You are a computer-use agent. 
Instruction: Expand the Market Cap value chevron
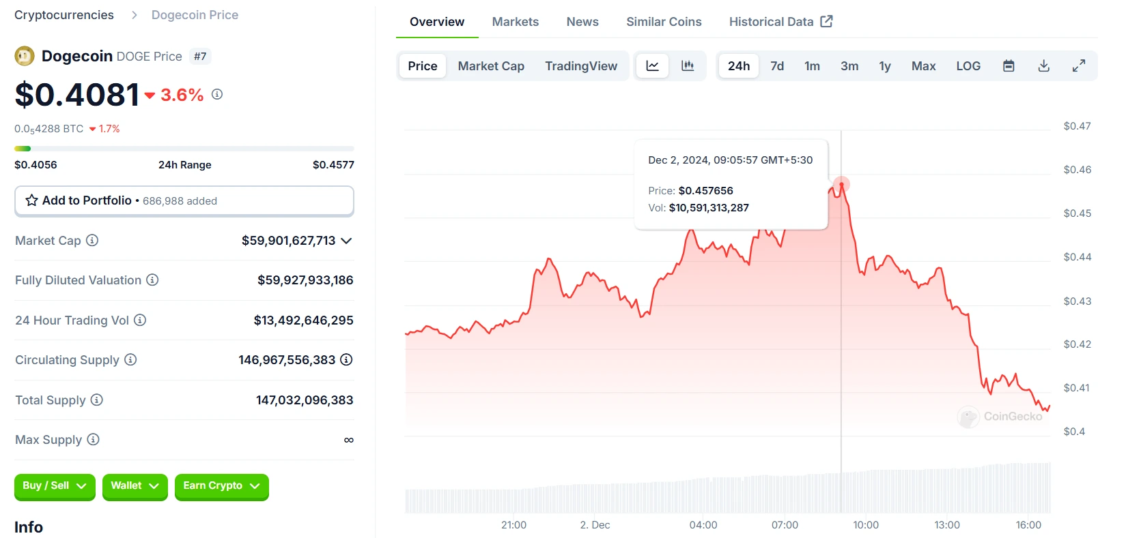click(346, 241)
